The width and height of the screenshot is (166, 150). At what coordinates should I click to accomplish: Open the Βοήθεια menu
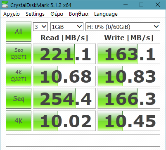(x=78, y=14)
